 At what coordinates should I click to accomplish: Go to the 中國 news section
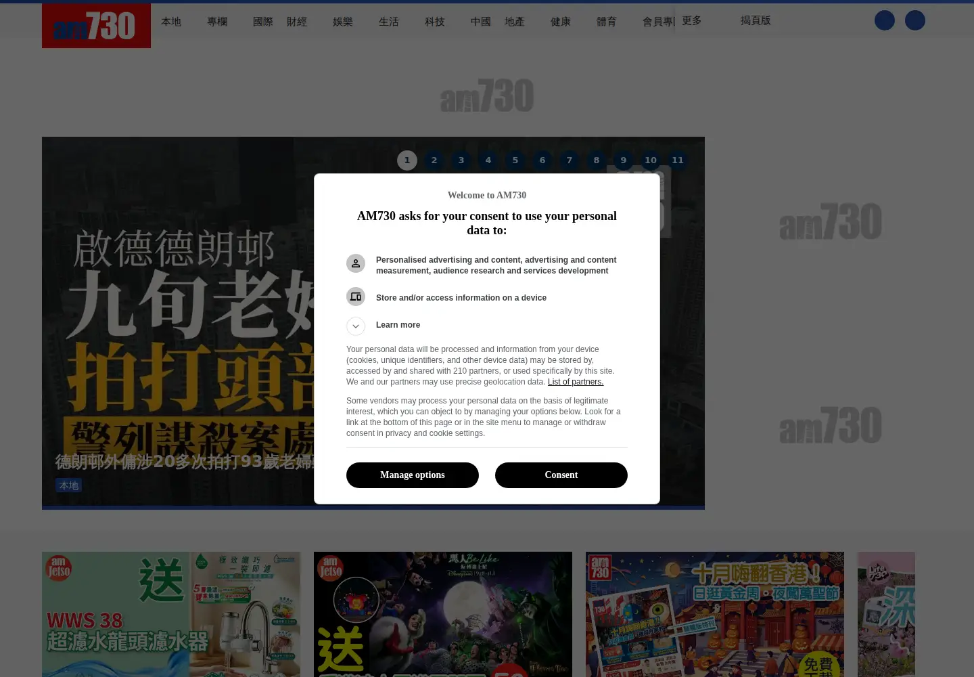481,22
